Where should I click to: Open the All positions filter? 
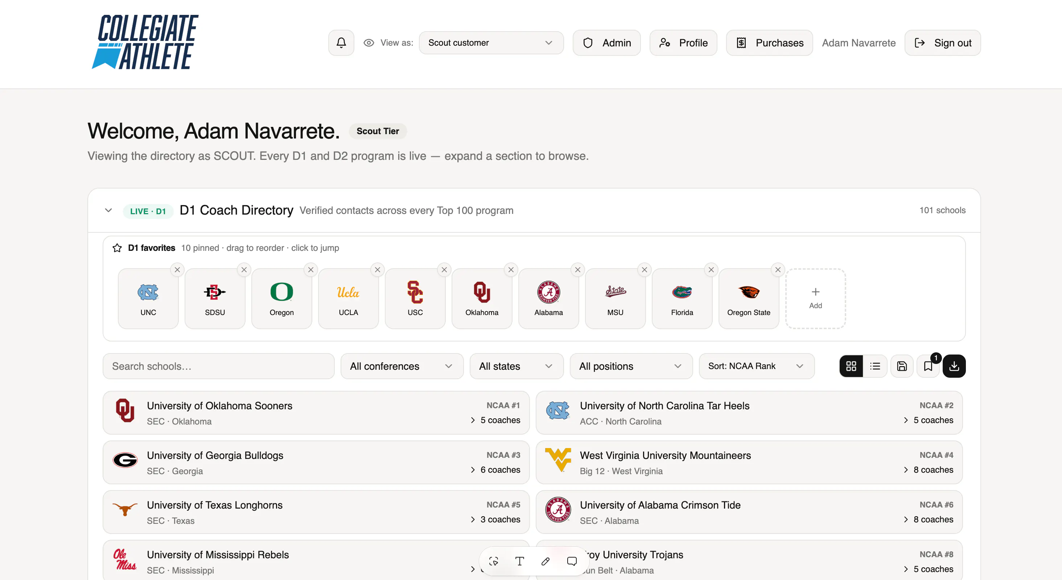click(x=631, y=366)
